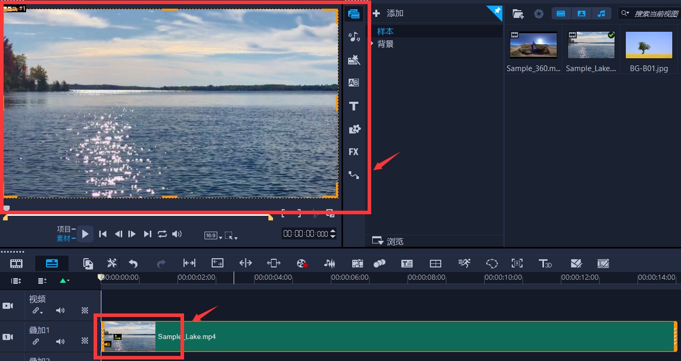Open the Multi-Camera Editor grid icon

tap(436, 263)
